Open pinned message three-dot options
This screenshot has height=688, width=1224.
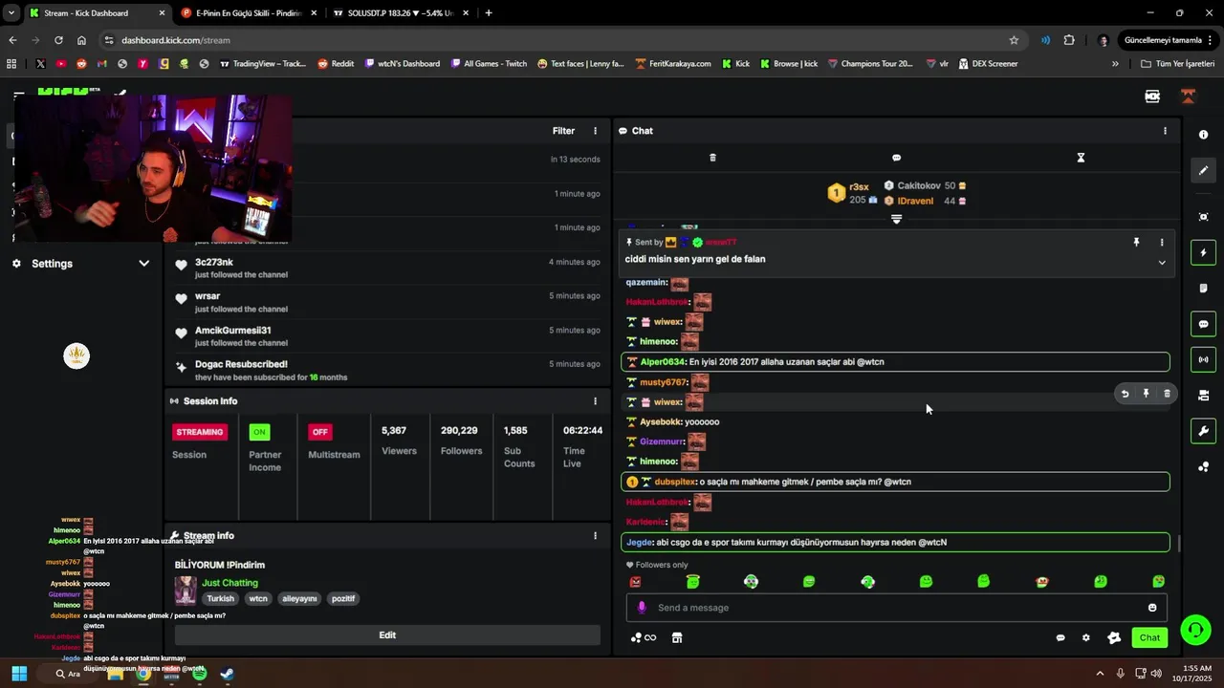1162,243
